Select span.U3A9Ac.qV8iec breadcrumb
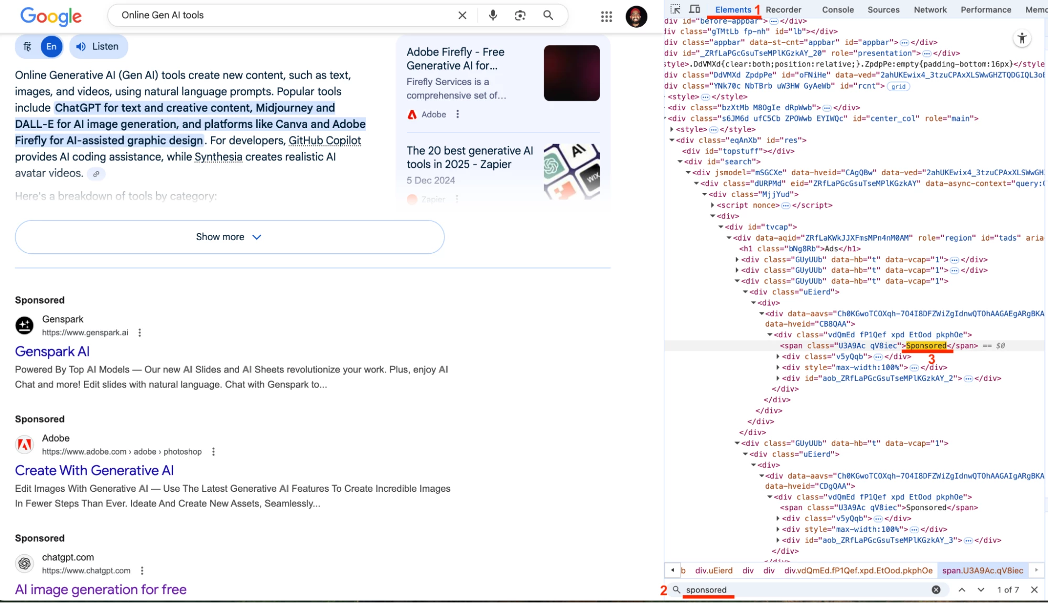Viewport: 1048px width, 603px height. tap(982, 570)
